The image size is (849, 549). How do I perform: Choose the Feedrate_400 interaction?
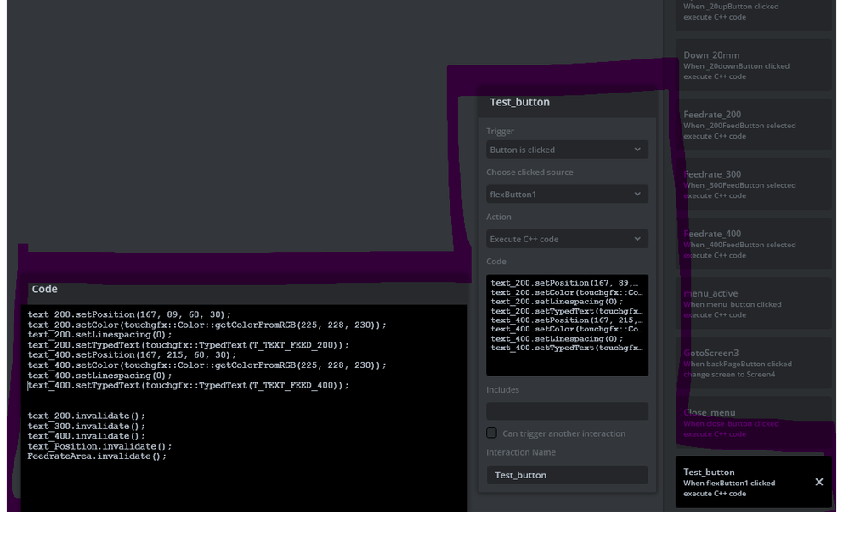pos(753,244)
